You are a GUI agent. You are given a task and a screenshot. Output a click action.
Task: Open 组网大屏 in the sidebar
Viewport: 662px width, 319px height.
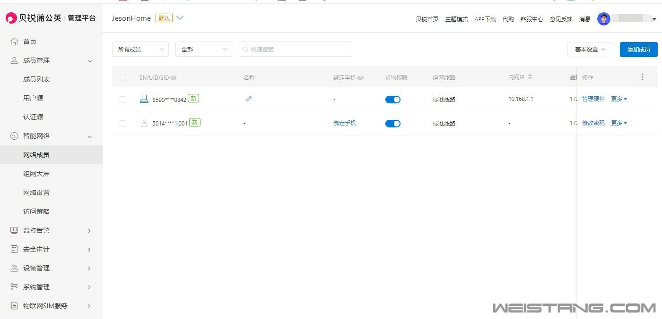click(x=36, y=174)
